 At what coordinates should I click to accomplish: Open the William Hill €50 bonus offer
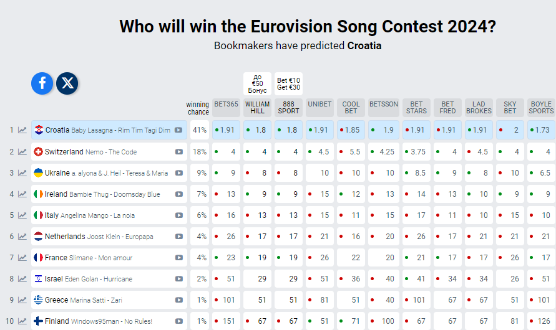pos(257,83)
